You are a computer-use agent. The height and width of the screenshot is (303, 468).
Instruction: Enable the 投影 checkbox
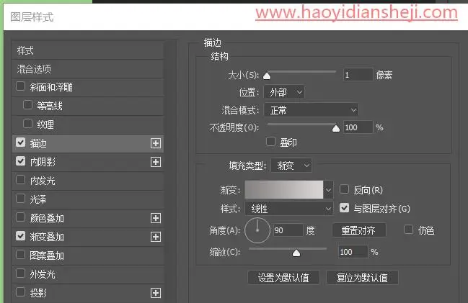click(x=20, y=292)
